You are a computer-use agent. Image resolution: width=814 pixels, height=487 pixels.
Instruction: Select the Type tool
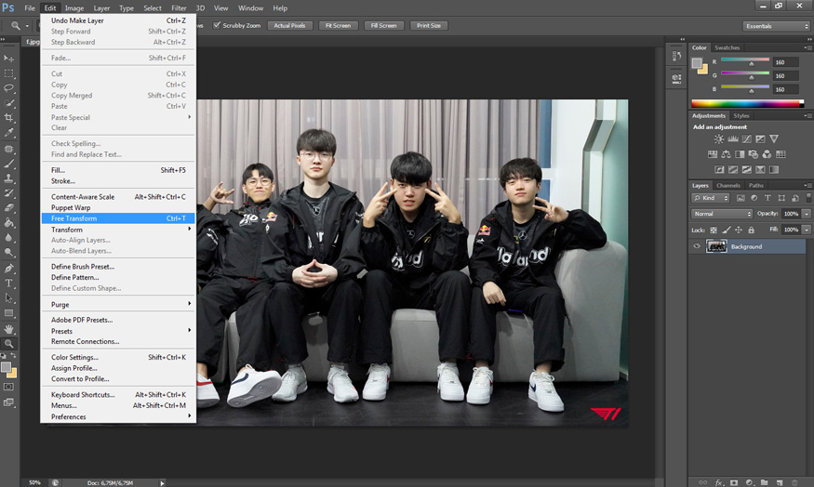tap(9, 283)
